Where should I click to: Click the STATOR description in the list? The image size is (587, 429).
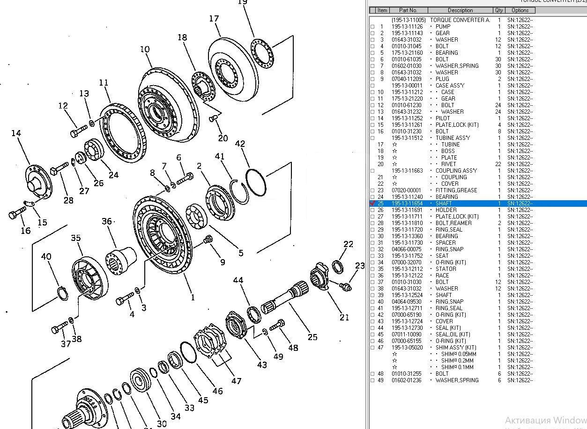pyautogui.click(x=446, y=269)
